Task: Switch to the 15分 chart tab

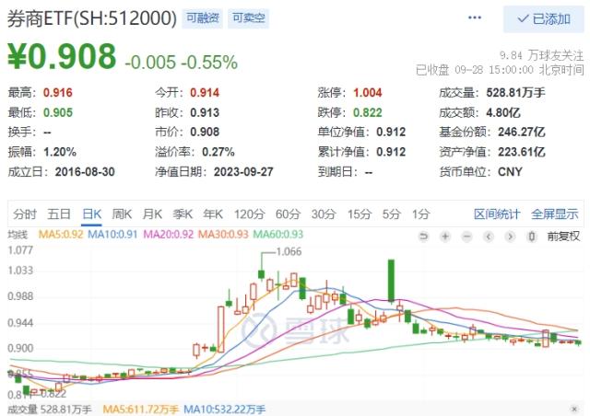Action: [360, 214]
